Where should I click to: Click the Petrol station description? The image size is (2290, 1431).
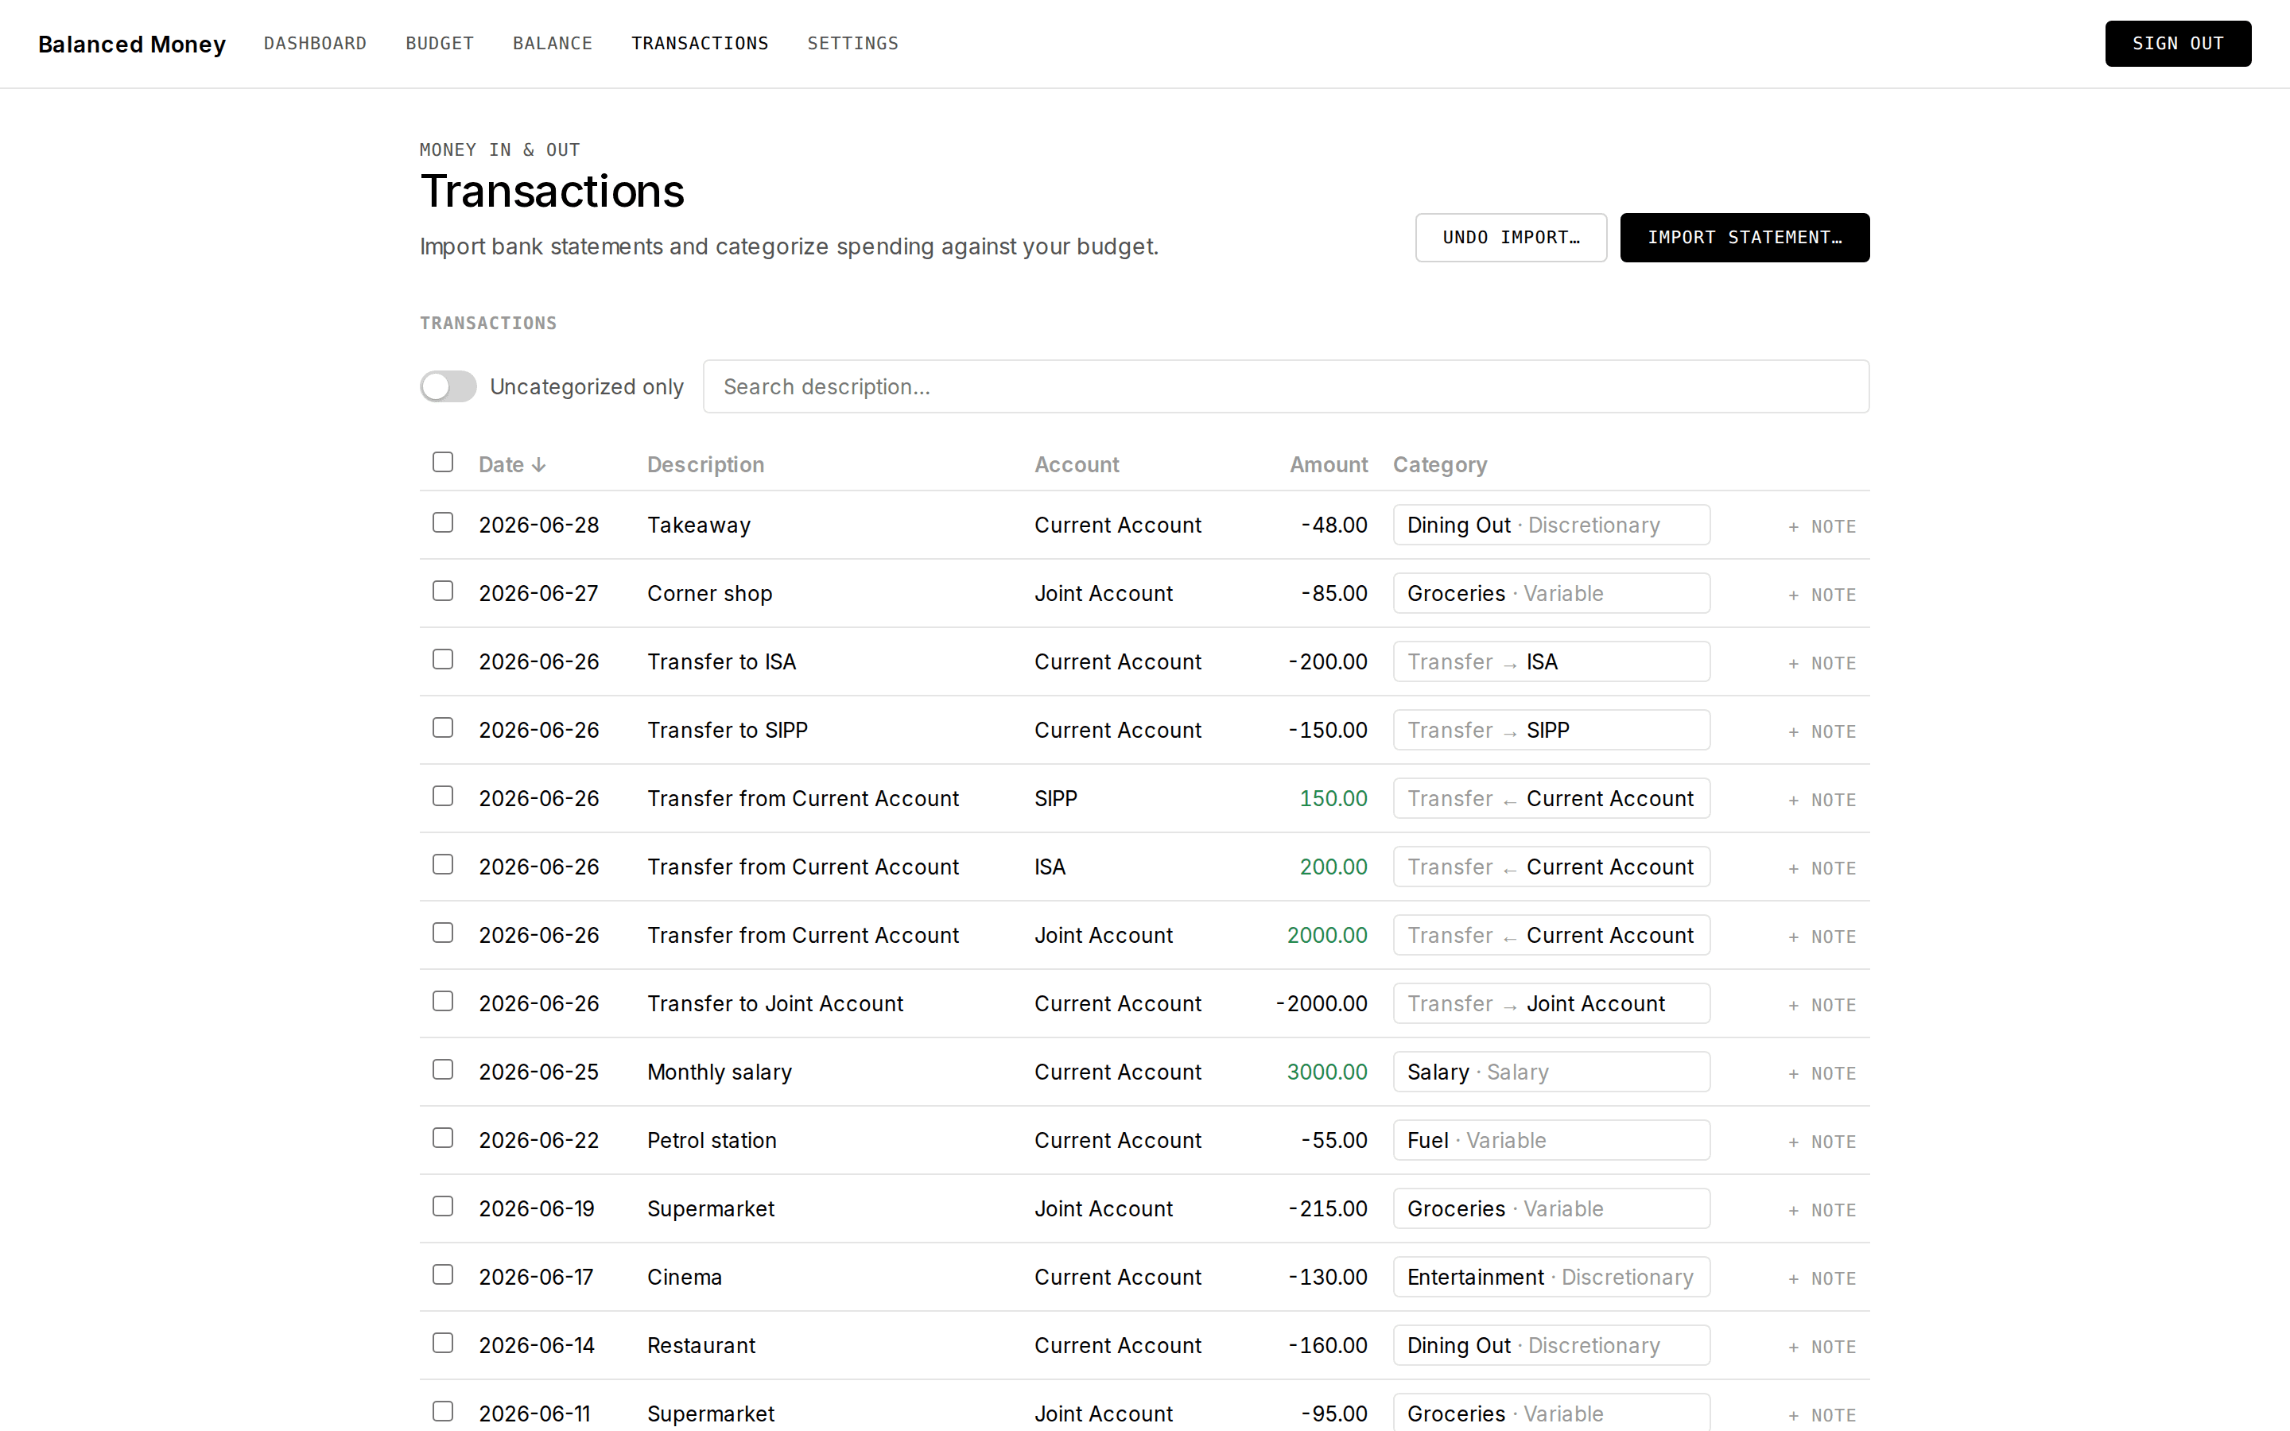tap(712, 1141)
